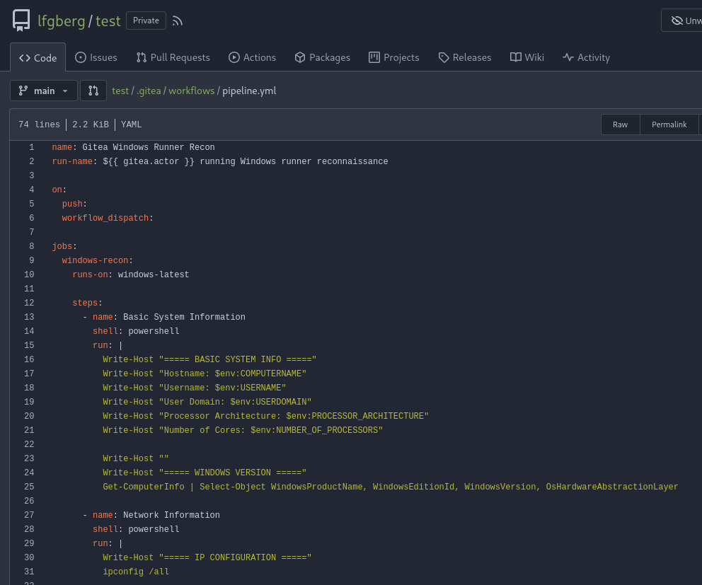The image size is (702, 585).
Task: Click the compare branches icon
Action: click(x=93, y=91)
